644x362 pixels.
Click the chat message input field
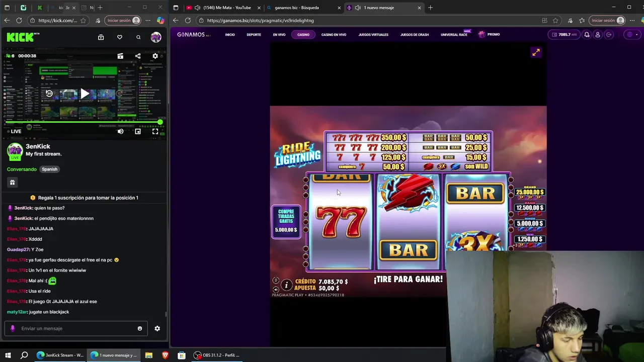(x=75, y=328)
